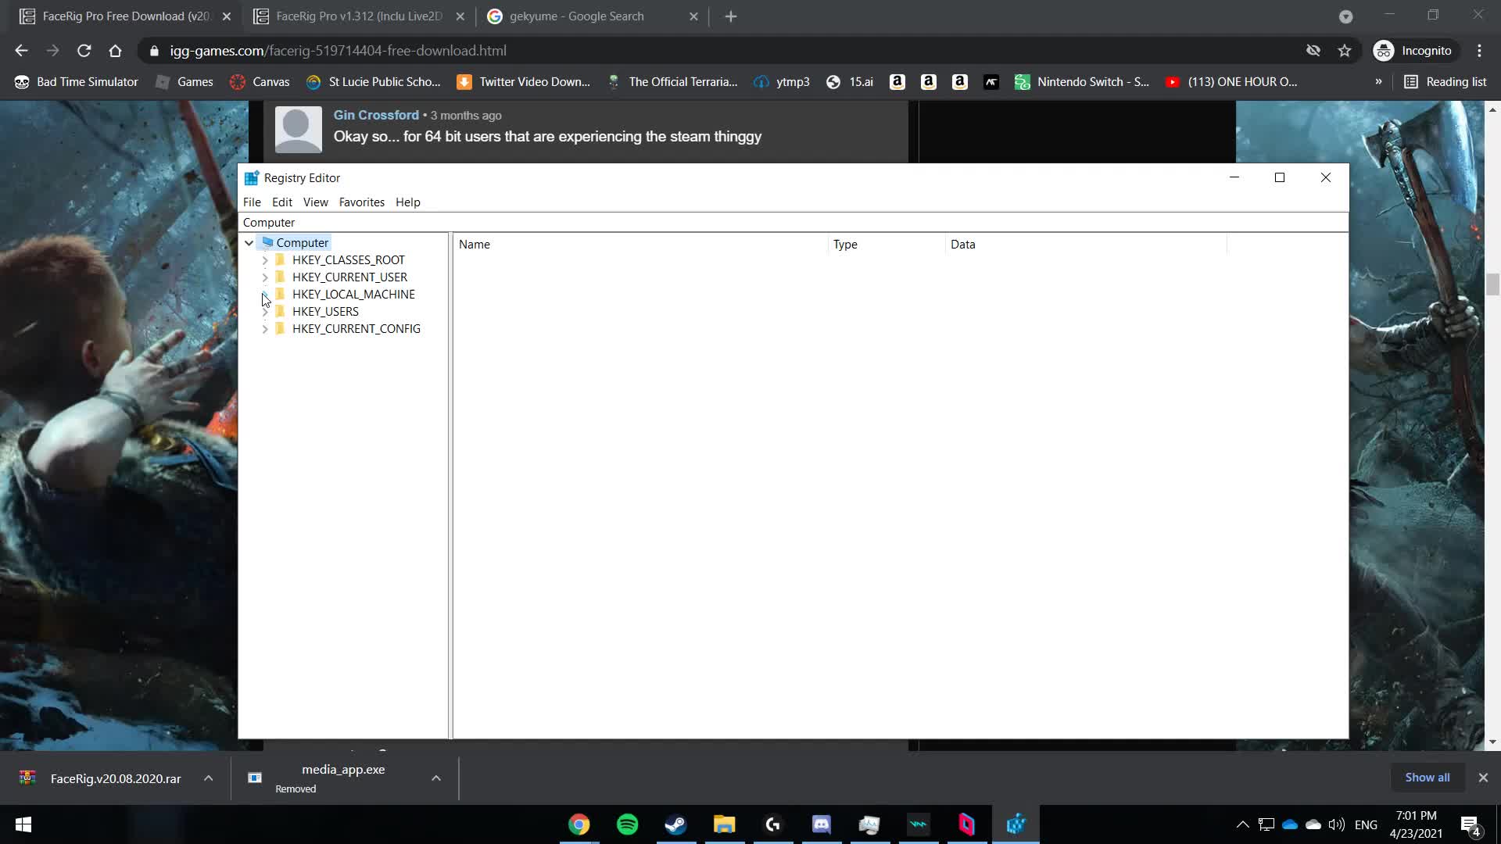The height and width of the screenshot is (844, 1501).
Task: Open Steam from the taskbar
Action: point(675,824)
